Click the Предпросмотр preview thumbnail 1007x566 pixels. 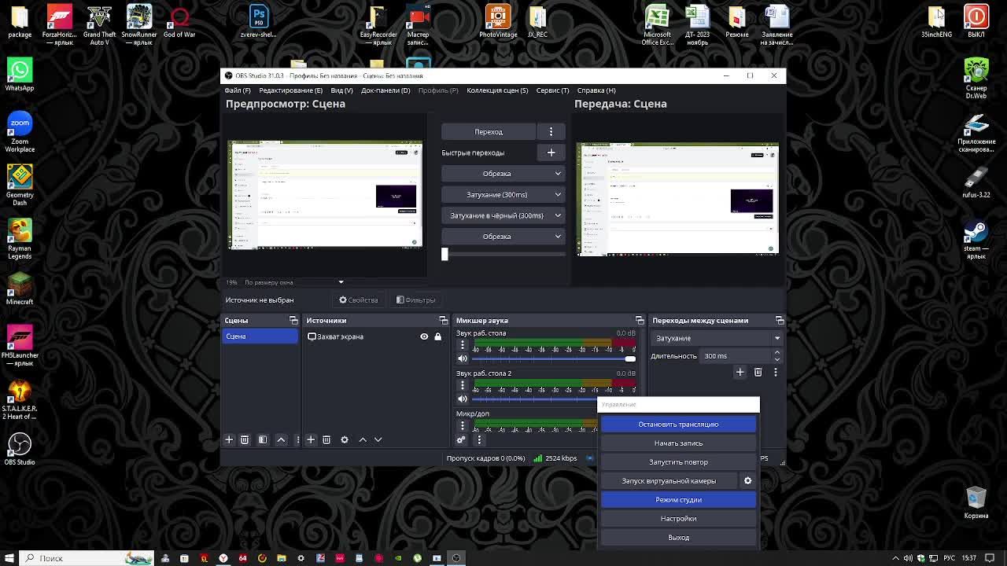tap(325, 195)
